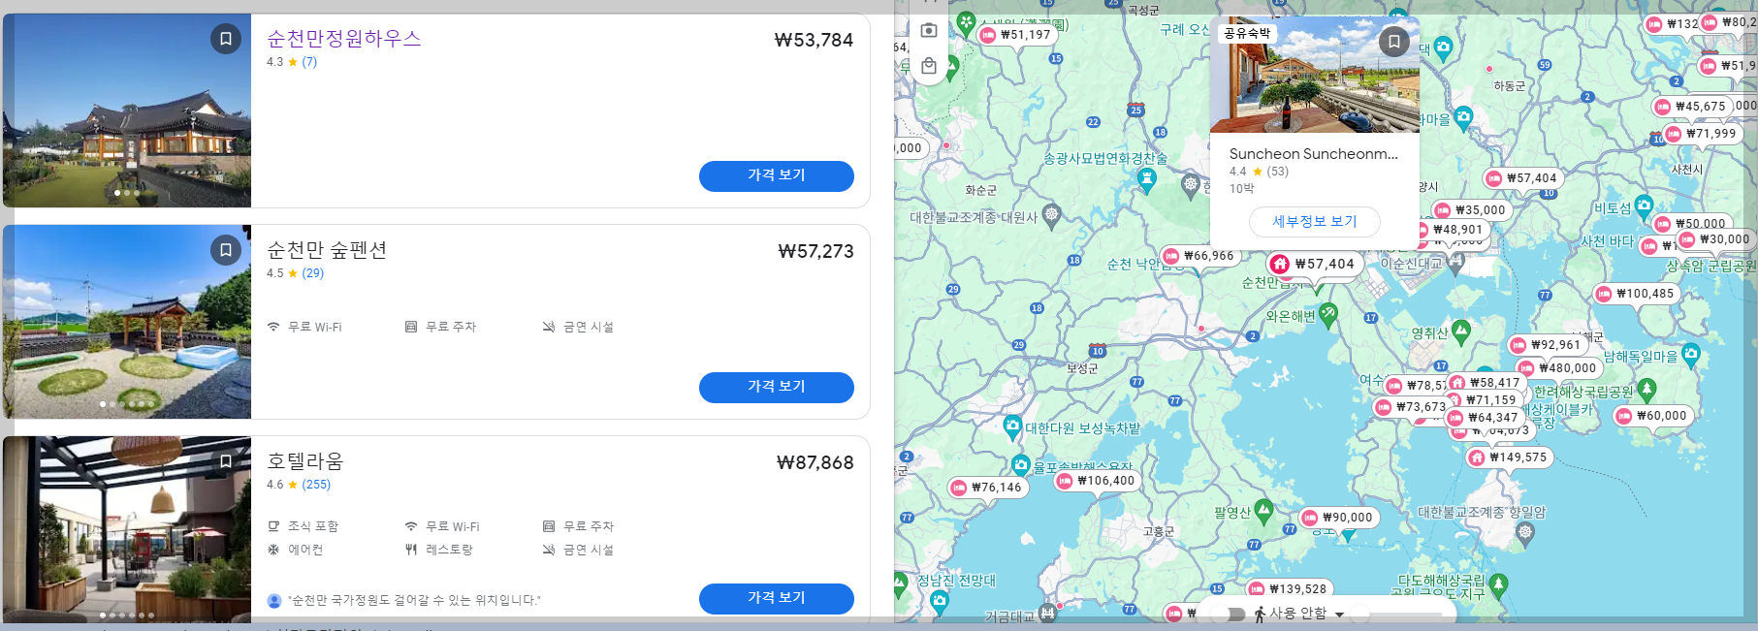Viewport: 1758px width, 631px height.
Task: Bookmark the Suncheon Suncheonm... map popup listing
Action: [x=1393, y=42]
